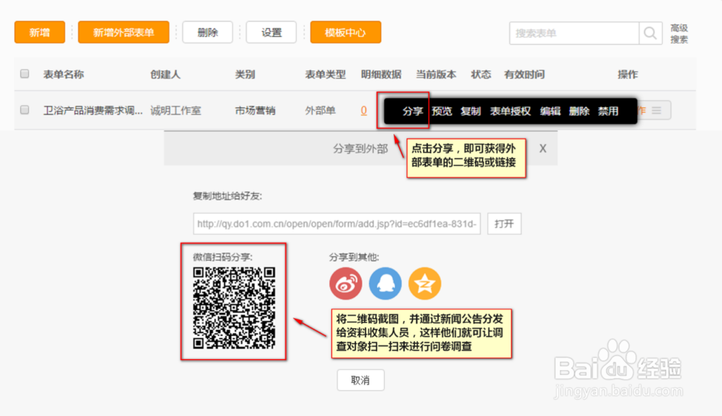The width and height of the screenshot is (722, 416).
Task: Click the 有效时间 column header
Action: point(524,74)
